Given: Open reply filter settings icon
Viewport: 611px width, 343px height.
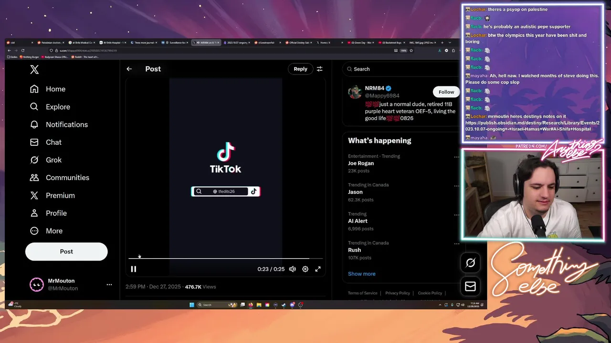Looking at the screenshot, I should 319,69.
